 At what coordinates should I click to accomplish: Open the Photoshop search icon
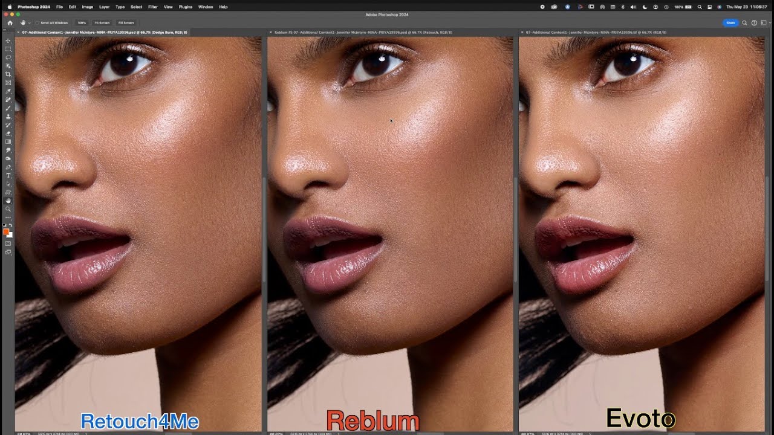click(x=744, y=23)
